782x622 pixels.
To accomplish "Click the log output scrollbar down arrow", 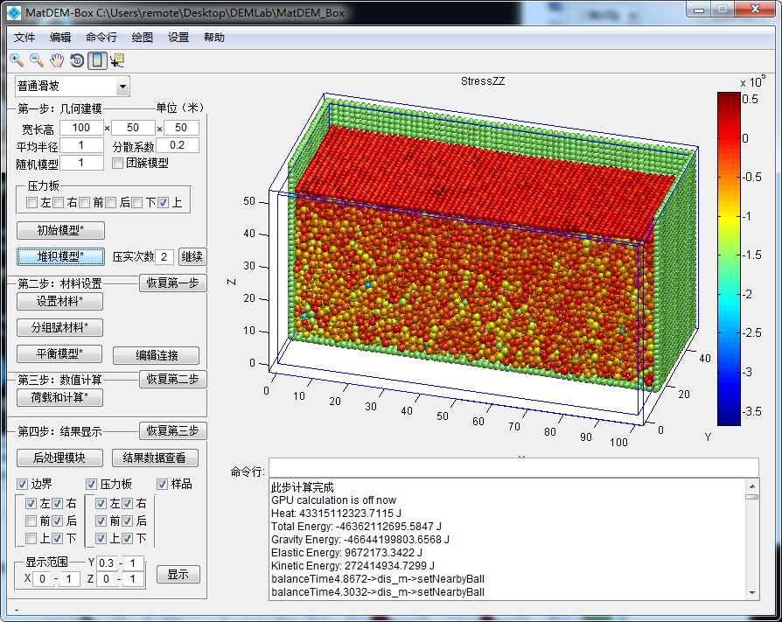I will (751, 592).
